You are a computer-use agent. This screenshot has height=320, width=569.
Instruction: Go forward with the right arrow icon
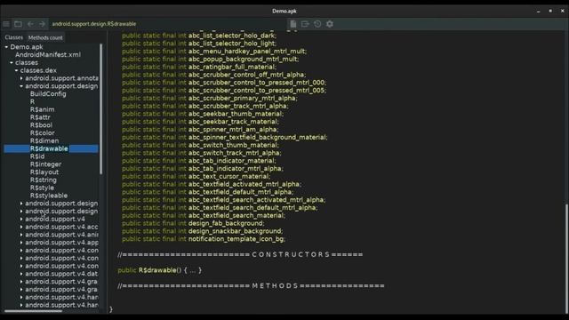tap(42, 24)
